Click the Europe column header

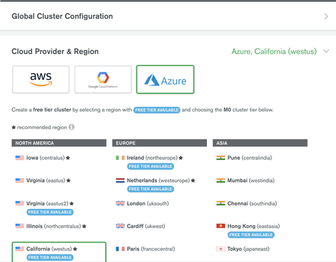tap(159, 143)
